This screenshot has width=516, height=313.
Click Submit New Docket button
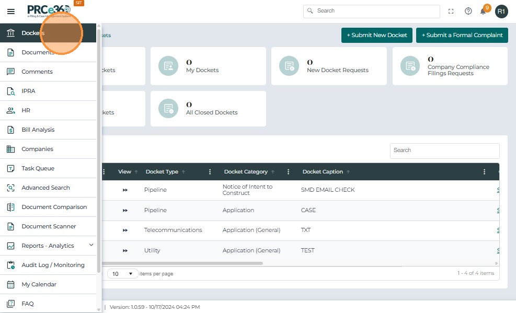point(376,35)
